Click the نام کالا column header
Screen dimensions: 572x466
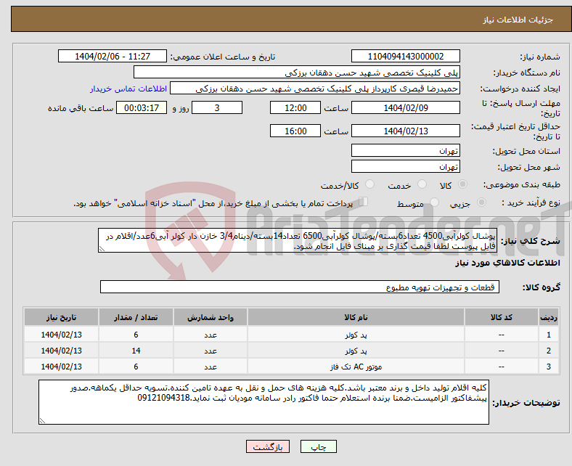coord(356,317)
